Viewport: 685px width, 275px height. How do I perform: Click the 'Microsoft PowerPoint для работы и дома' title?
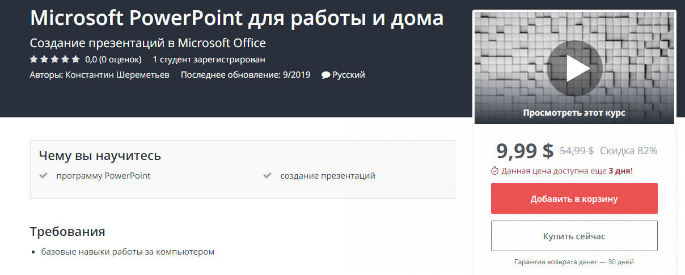236,18
